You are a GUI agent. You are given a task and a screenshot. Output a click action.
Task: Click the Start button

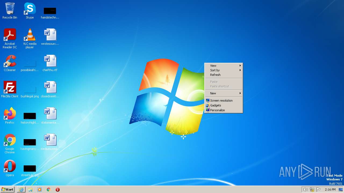[x=8, y=190]
